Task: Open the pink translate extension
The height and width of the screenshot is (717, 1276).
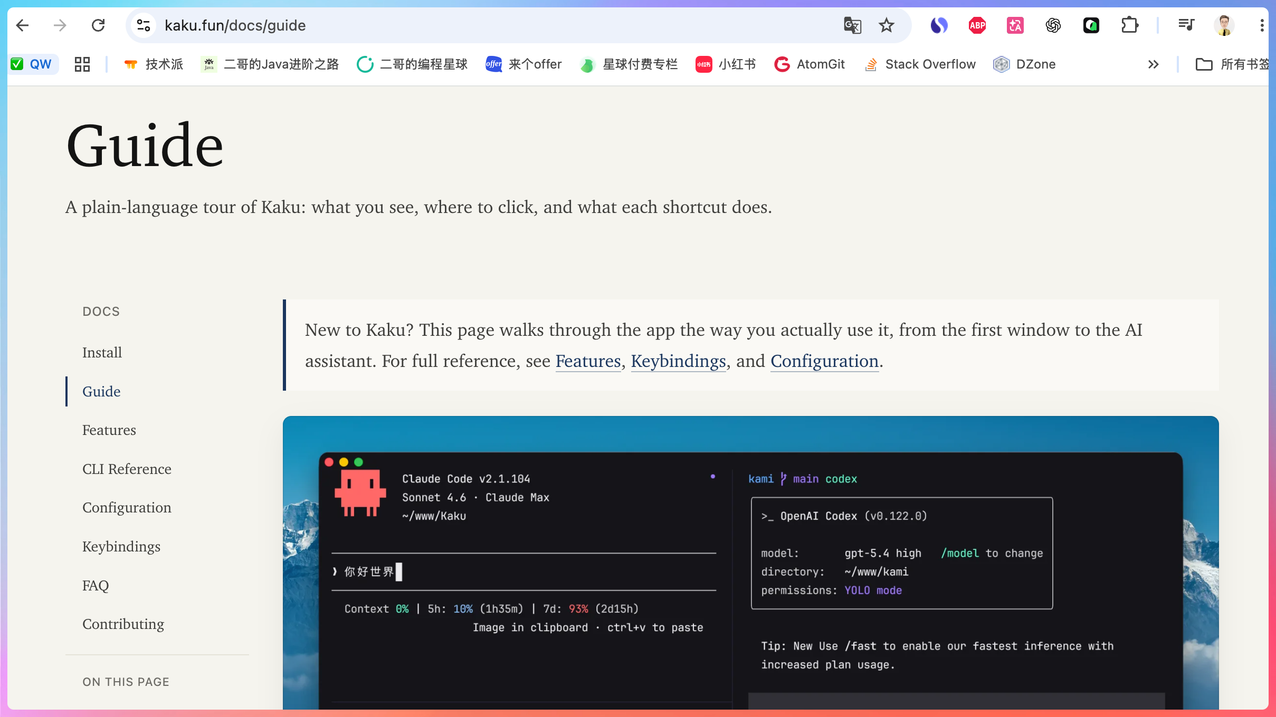Action: (1015, 25)
